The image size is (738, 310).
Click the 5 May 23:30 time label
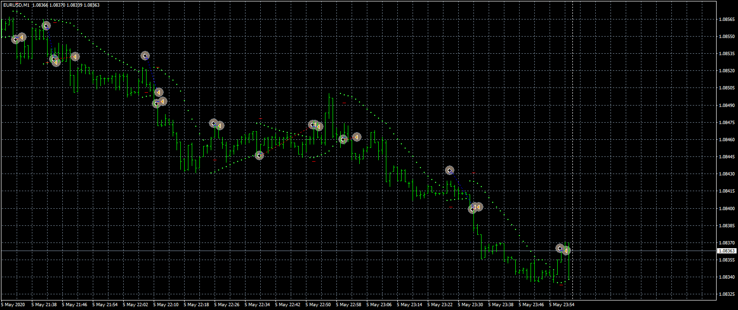coord(471,304)
